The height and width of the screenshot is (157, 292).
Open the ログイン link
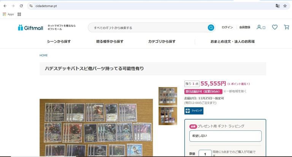point(227,27)
